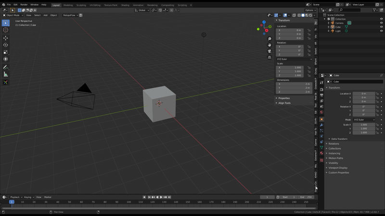Toggle the camera view icon
Viewport: 385px width, 216px height.
tap(269, 51)
